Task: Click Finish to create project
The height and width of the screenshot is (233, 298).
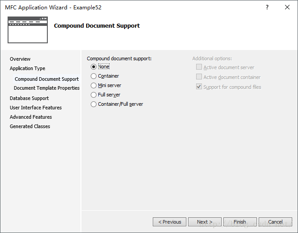Action: coord(240,222)
